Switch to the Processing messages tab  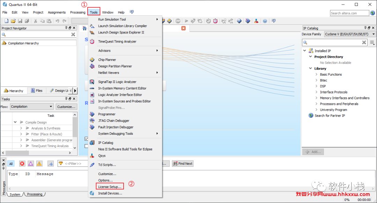pos(35,194)
